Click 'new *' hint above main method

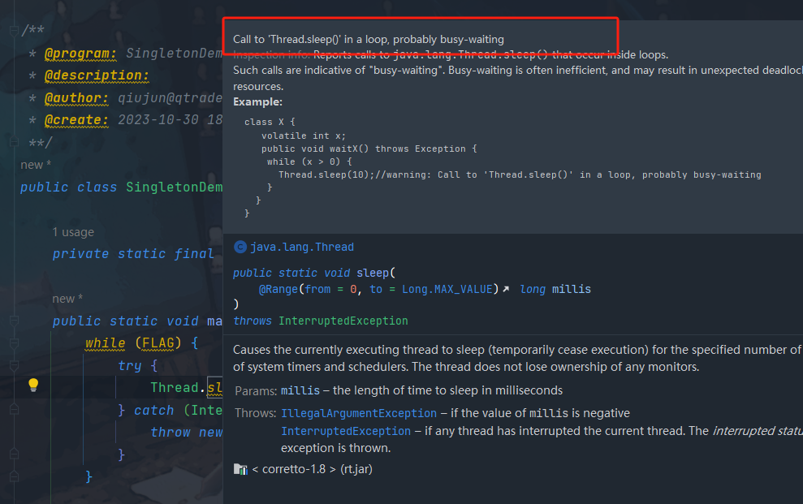[67, 299]
